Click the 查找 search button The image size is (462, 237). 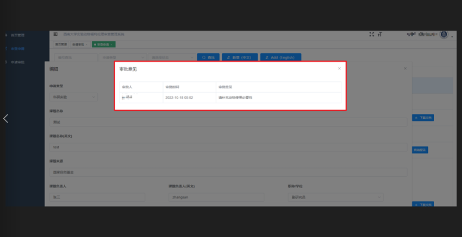click(x=208, y=57)
